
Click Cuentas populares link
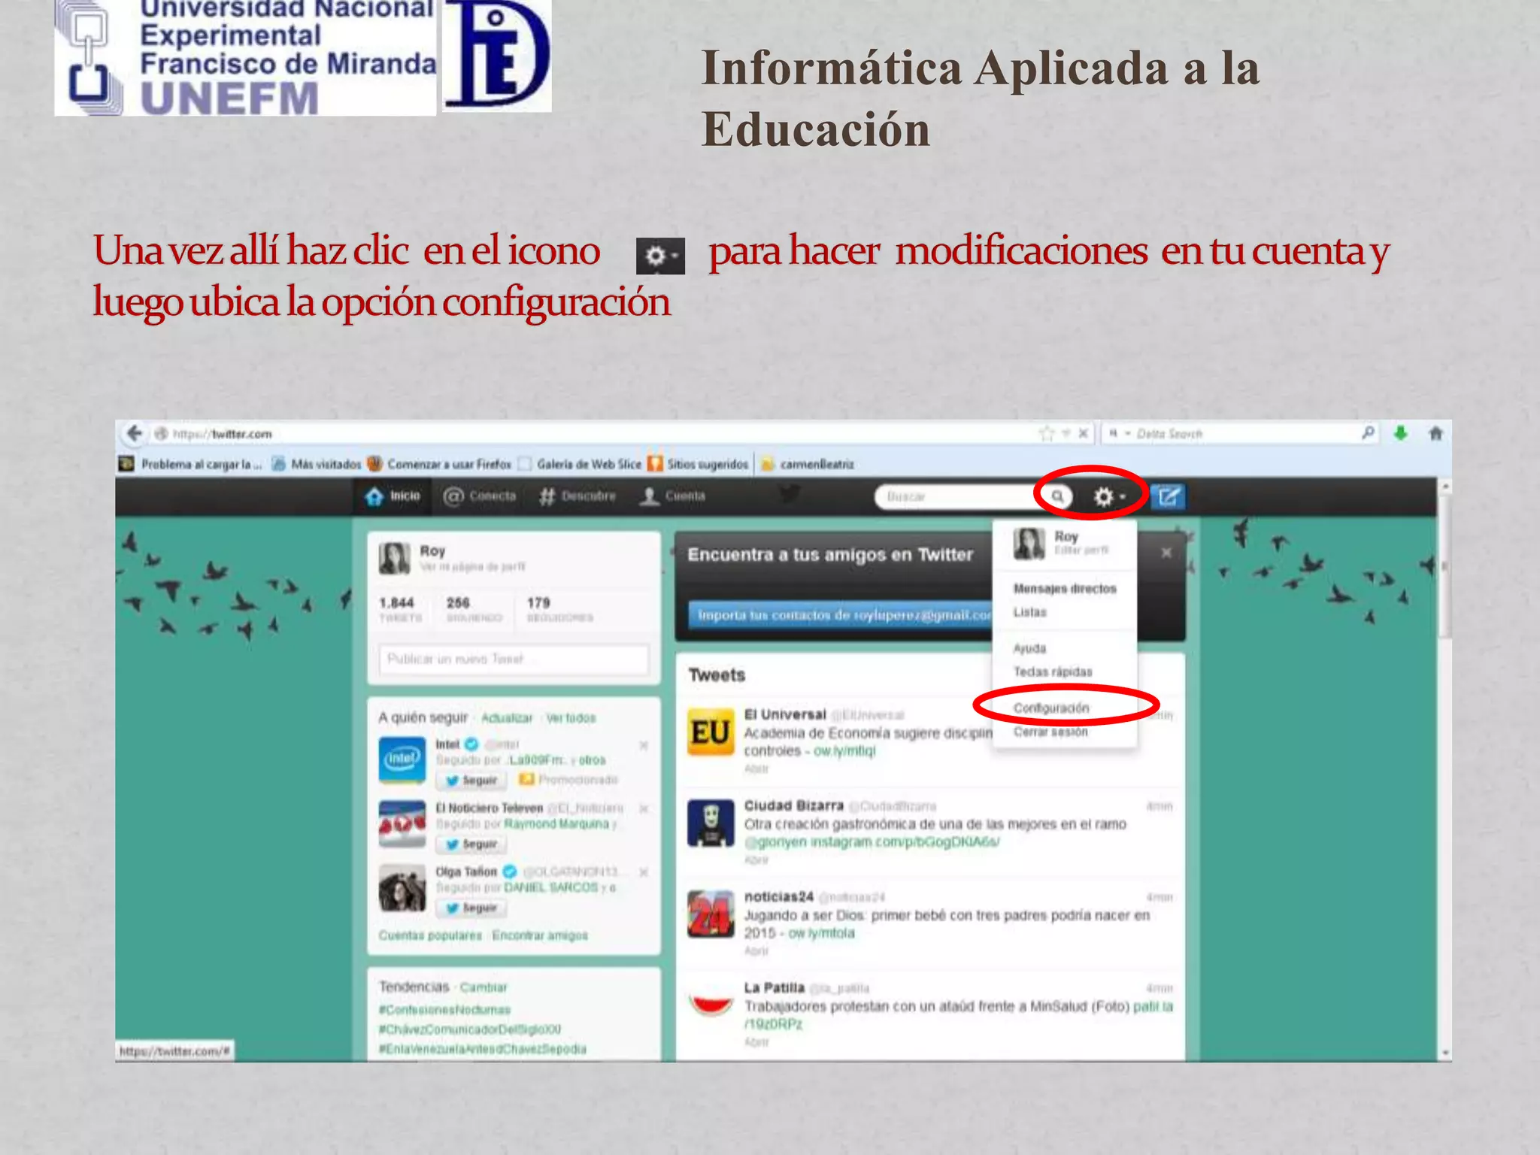(x=430, y=935)
